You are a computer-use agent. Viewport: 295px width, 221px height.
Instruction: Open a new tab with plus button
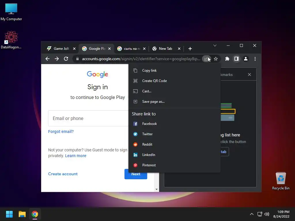click(x=190, y=49)
